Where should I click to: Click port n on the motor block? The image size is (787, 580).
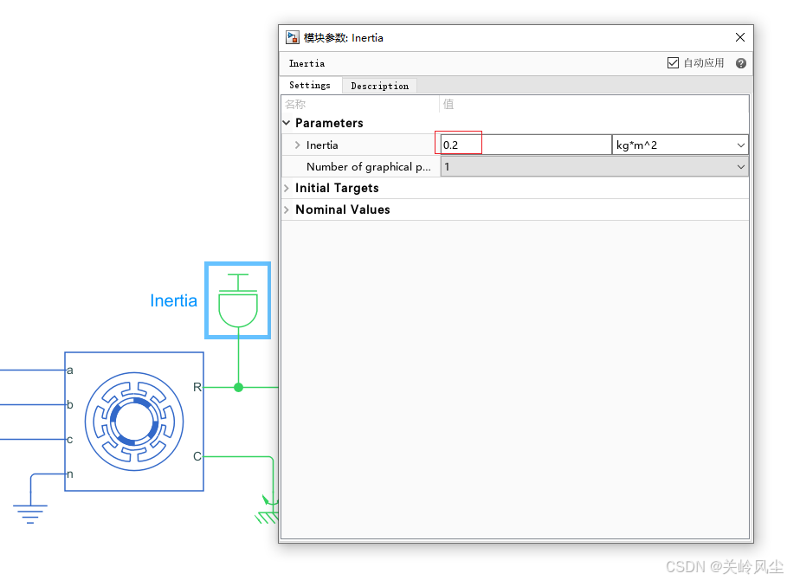click(70, 474)
